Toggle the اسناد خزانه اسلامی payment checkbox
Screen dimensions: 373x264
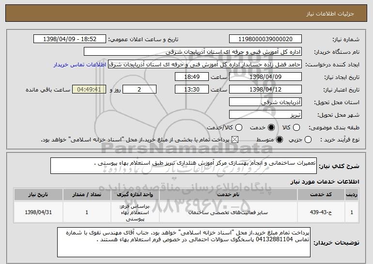235,140
